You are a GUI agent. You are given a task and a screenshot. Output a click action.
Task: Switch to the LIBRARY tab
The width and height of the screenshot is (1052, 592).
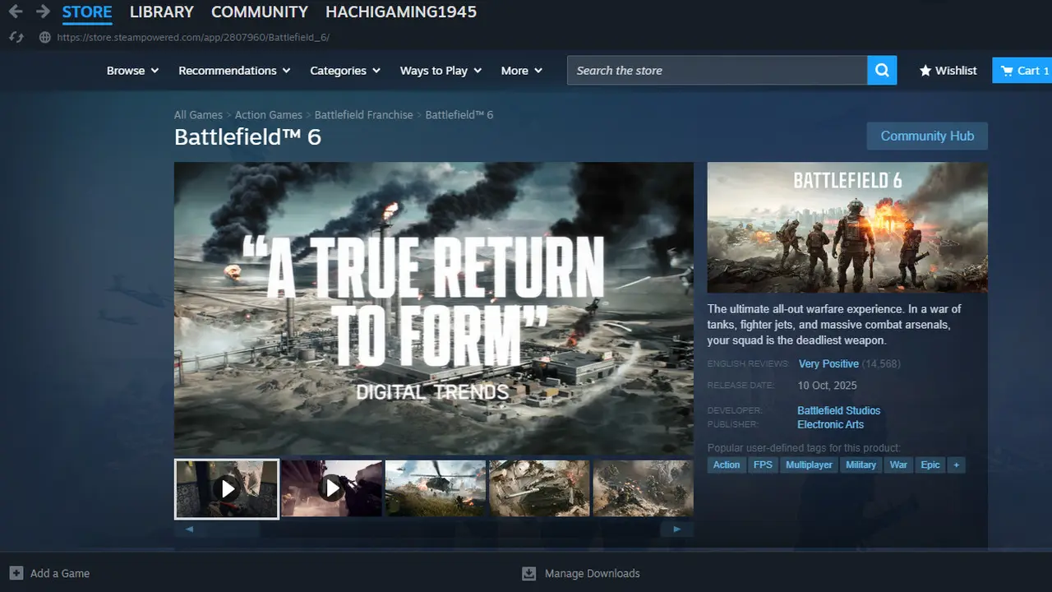162,12
